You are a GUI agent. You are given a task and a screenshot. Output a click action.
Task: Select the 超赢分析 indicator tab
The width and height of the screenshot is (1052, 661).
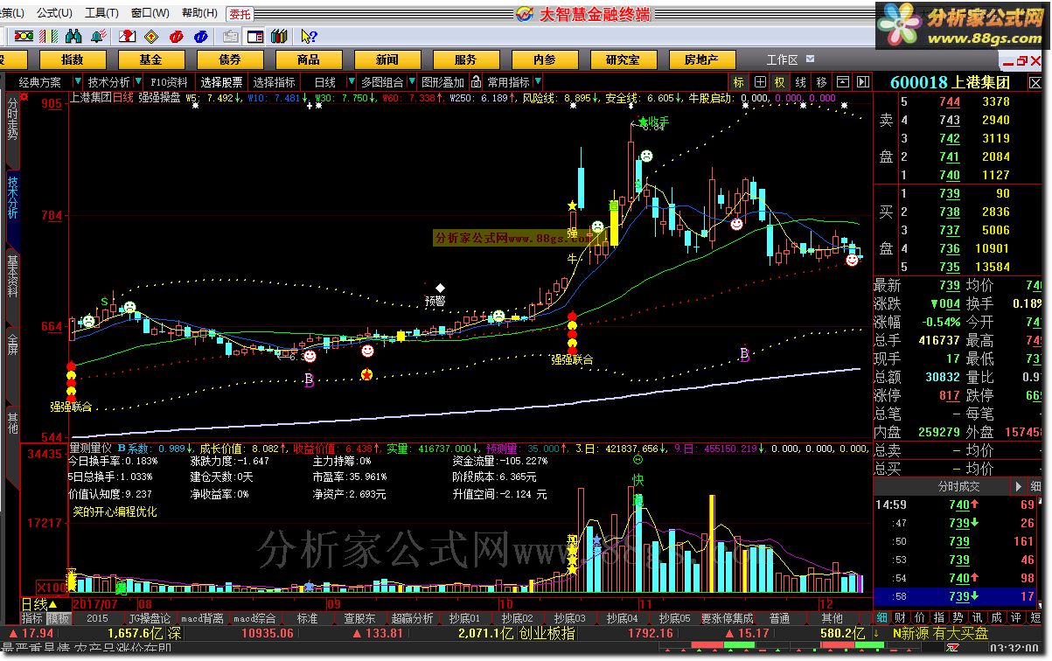412,618
